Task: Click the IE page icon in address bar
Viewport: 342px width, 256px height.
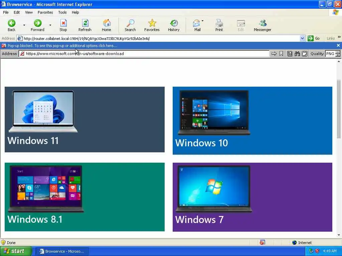Action: (x=20, y=39)
